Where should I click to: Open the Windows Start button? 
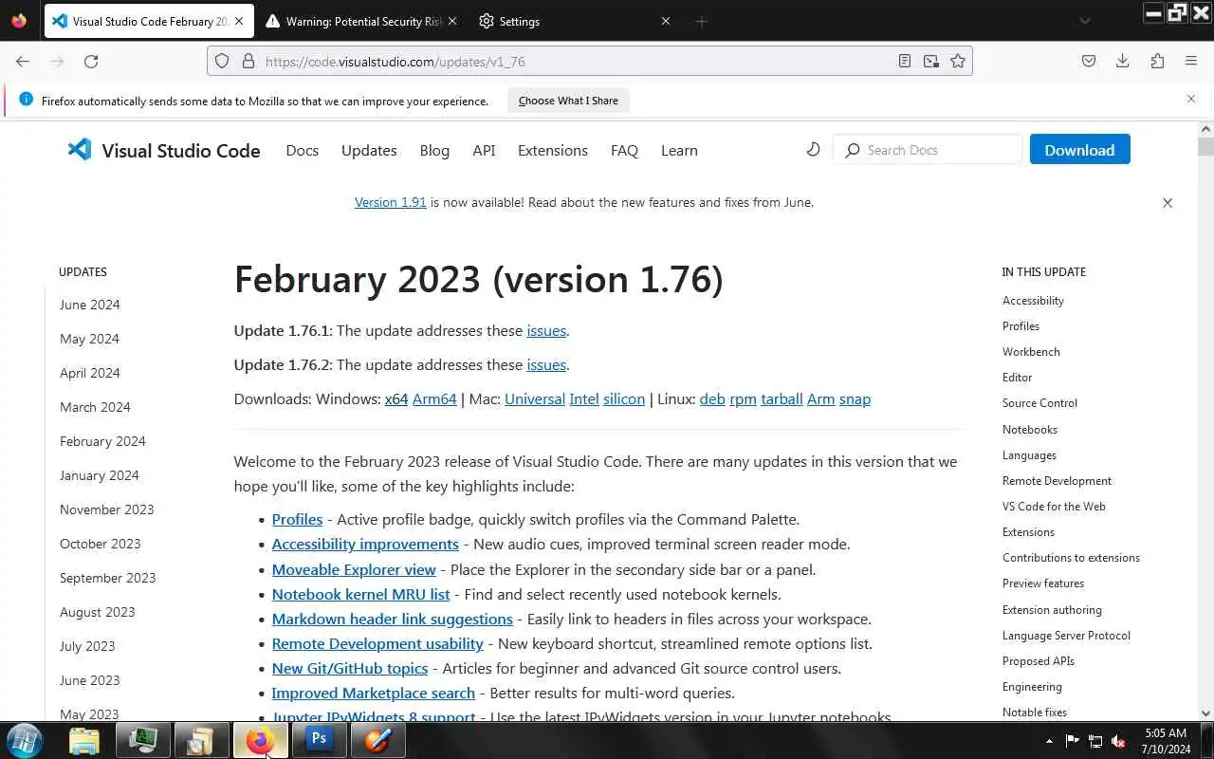click(24, 740)
